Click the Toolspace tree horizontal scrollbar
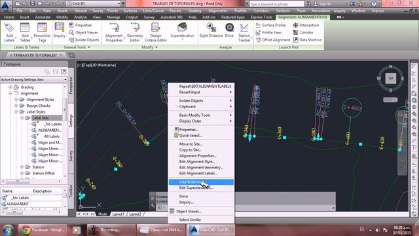 [x=31, y=181]
